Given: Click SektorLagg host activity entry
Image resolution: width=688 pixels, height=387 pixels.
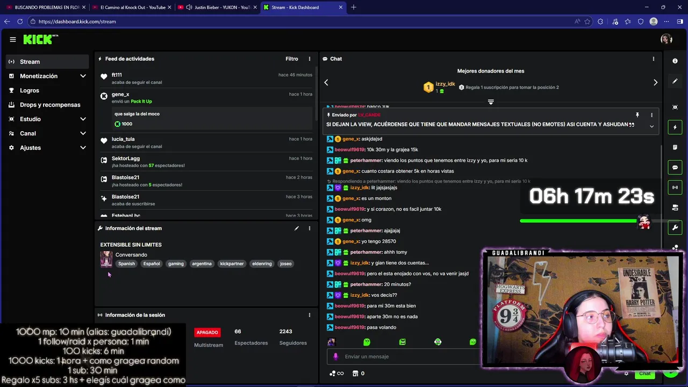Looking at the screenshot, I should pos(206,162).
